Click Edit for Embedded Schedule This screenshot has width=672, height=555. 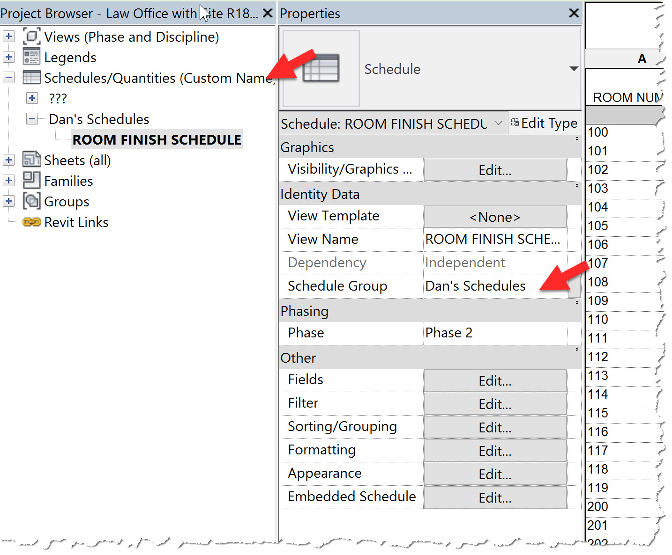494,497
